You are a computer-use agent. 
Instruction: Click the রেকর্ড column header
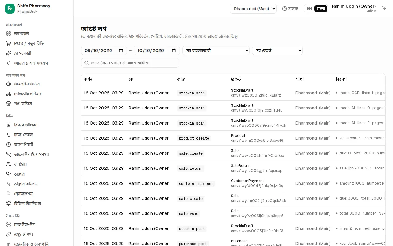click(236, 79)
